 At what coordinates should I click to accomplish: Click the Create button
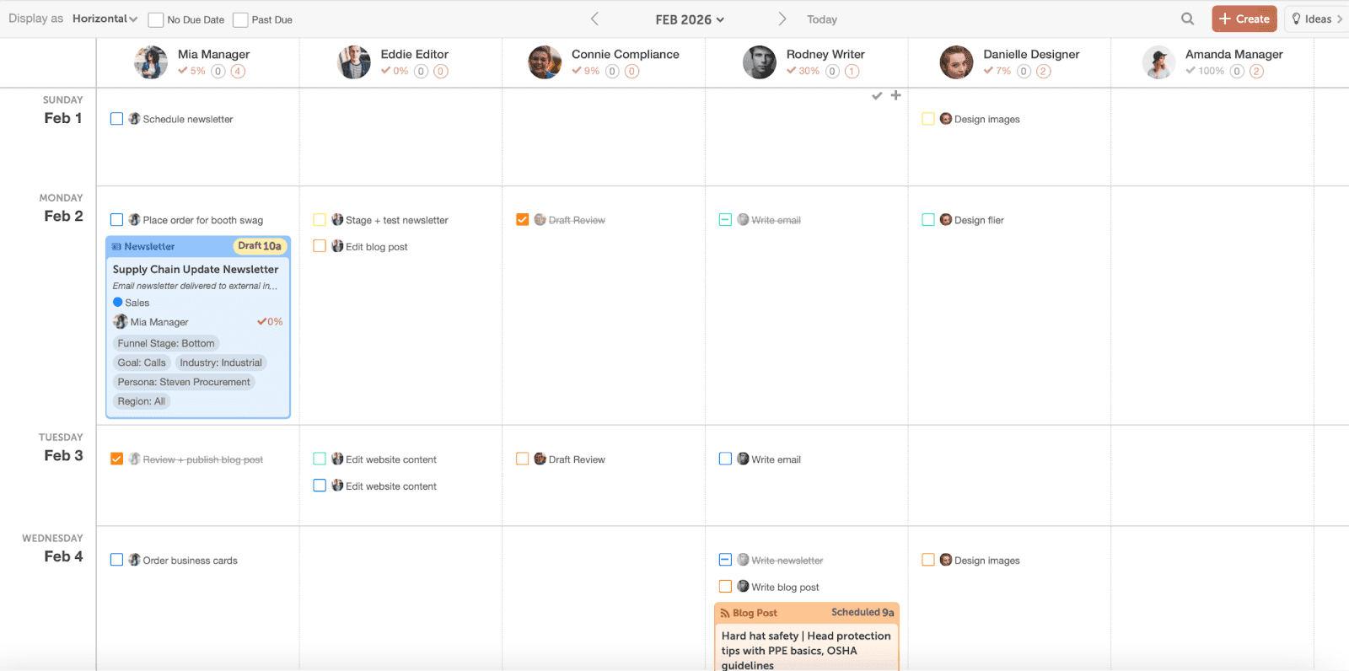pyautogui.click(x=1244, y=19)
